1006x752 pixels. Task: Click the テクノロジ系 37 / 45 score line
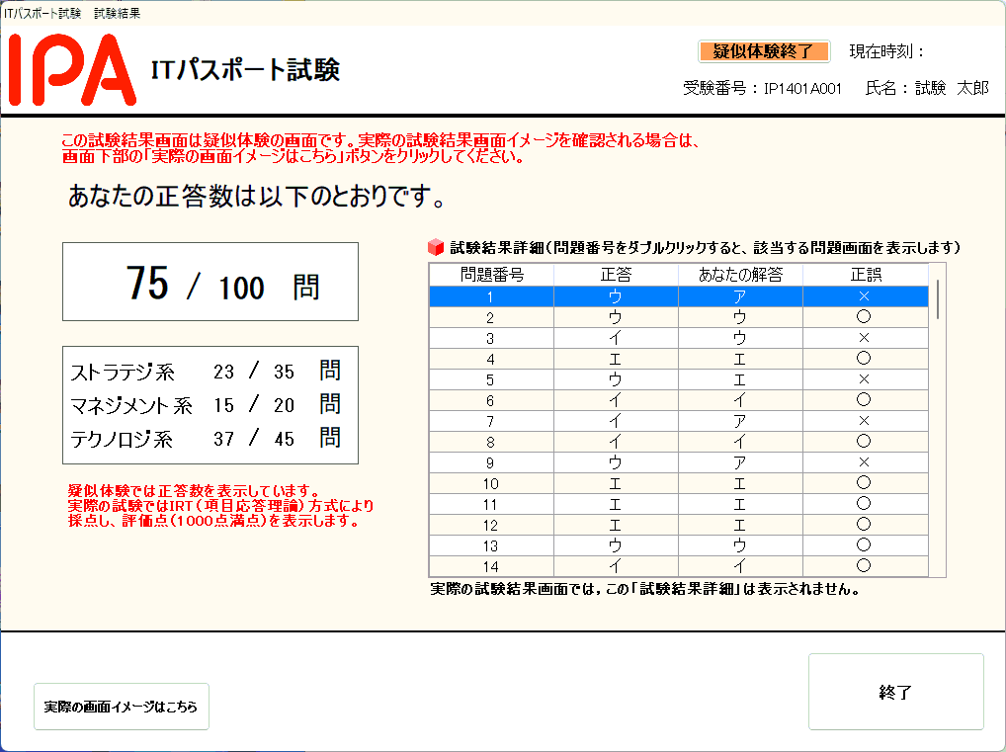coord(206,438)
